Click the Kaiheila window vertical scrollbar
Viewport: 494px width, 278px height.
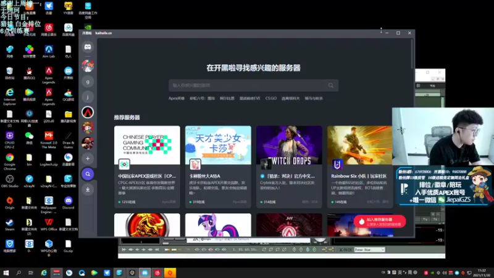411,54
